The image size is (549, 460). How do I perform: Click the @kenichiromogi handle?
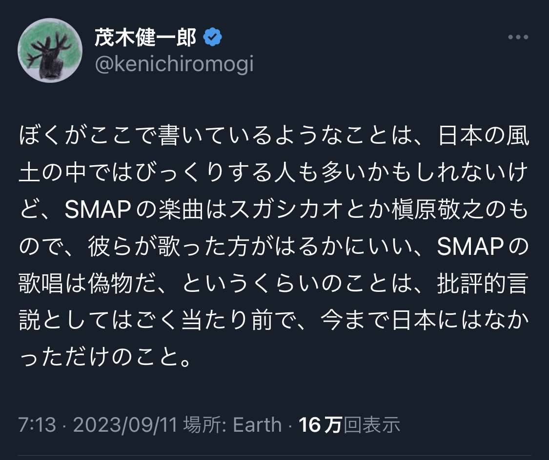pos(174,64)
